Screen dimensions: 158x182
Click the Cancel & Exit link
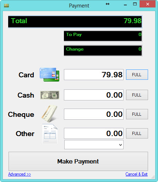tap(136, 174)
